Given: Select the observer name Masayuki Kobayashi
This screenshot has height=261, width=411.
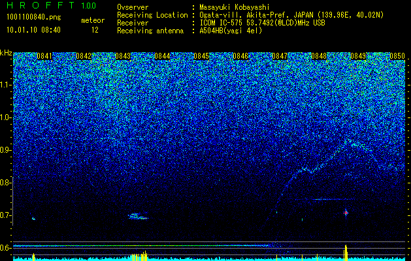Looking at the screenshot, I should [x=235, y=7].
